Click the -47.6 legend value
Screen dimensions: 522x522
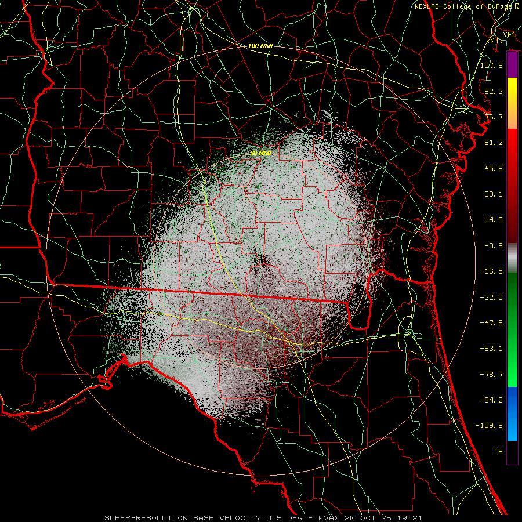(x=491, y=323)
